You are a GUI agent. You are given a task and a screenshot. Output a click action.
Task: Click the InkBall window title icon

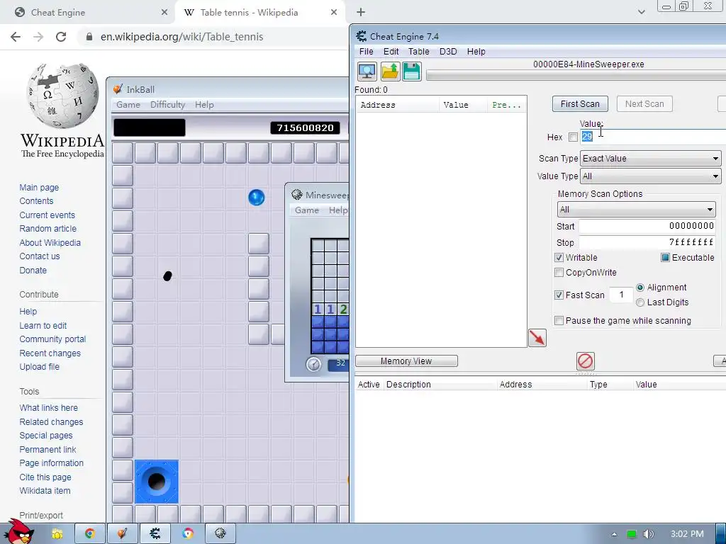point(118,89)
